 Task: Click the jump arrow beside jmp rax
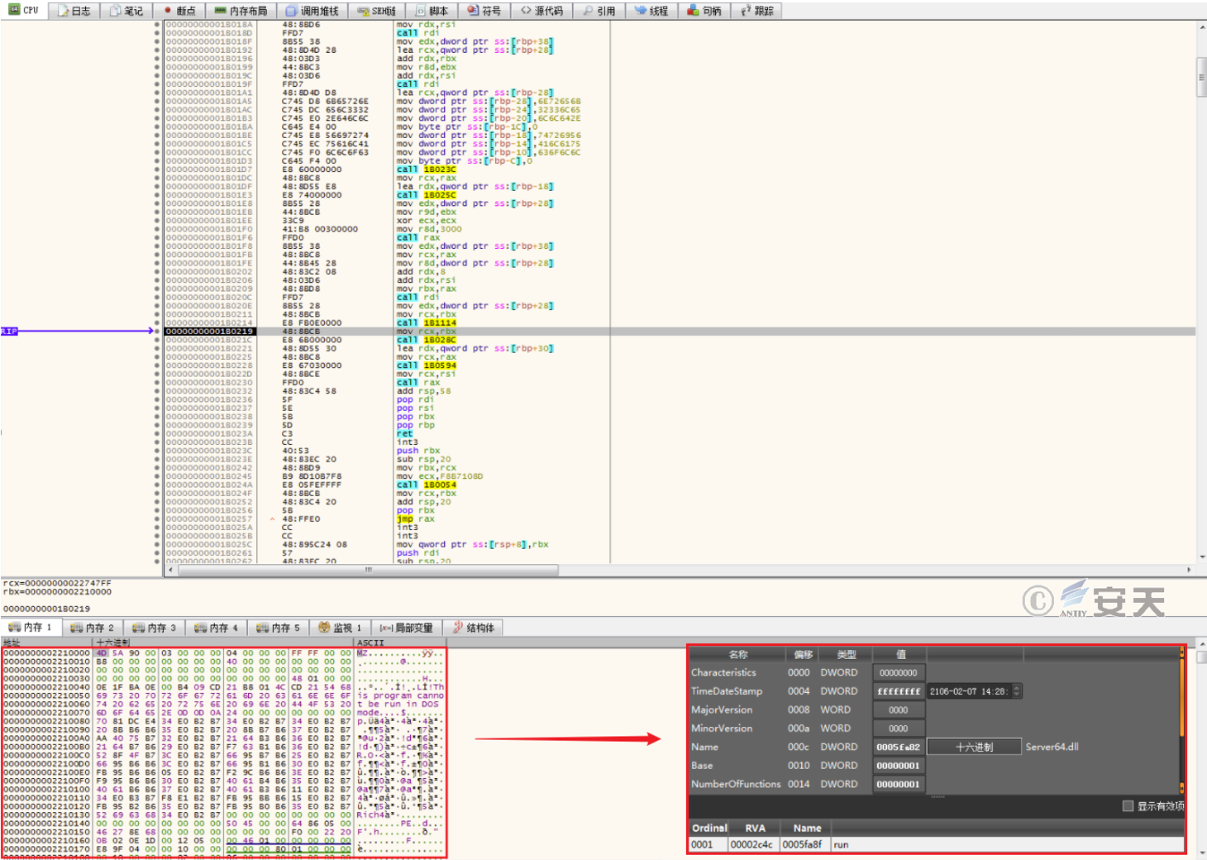[273, 519]
